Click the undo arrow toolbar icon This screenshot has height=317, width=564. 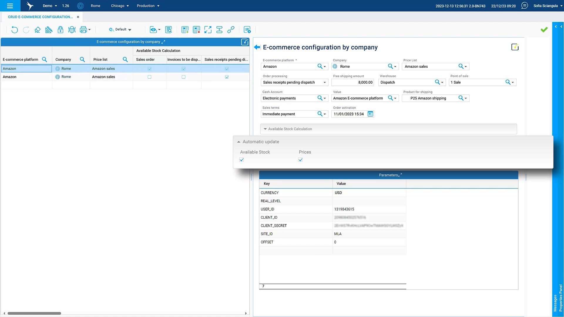(x=14, y=30)
